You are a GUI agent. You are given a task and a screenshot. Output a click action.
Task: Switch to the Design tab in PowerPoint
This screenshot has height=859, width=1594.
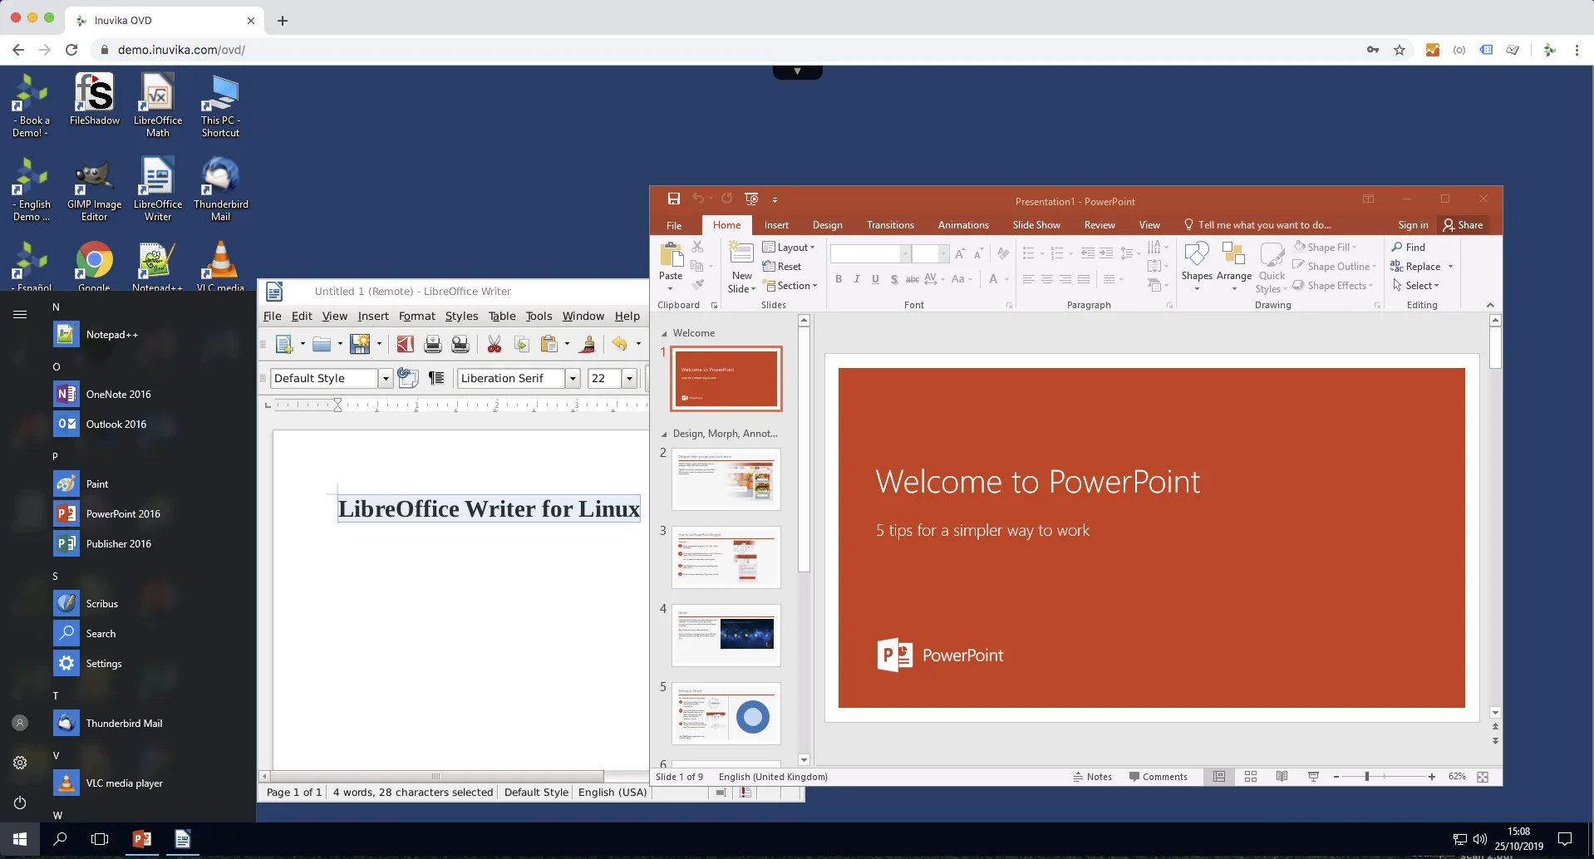click(x=827, y=225)
